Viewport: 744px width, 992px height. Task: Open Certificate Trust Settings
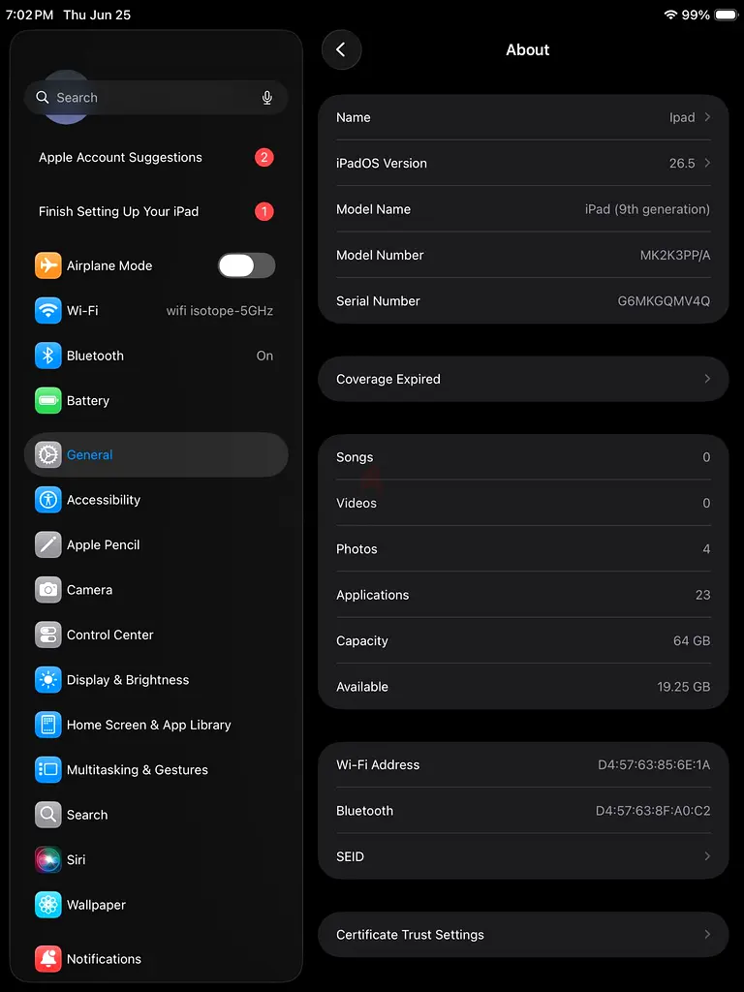[523, 935]
